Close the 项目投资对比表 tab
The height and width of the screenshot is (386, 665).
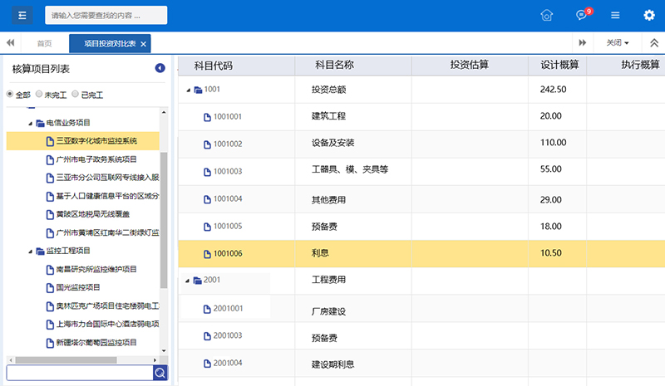144,44
